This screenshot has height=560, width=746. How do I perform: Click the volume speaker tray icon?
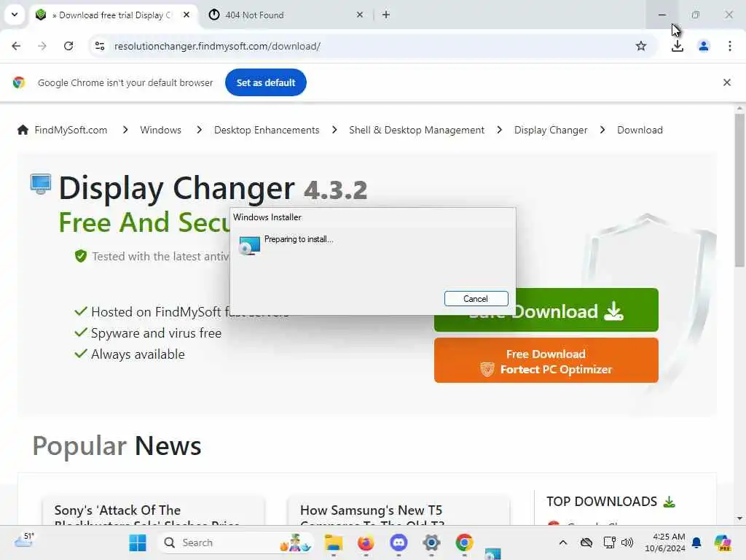coord(627,542)
